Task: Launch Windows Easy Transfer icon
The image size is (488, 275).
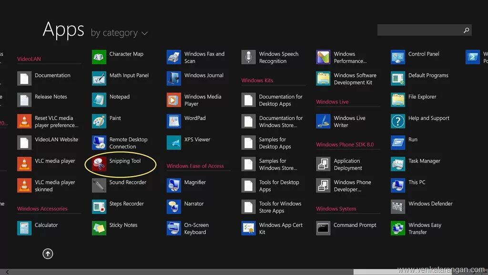Action: pyautogui.click(x=398, y=228)
